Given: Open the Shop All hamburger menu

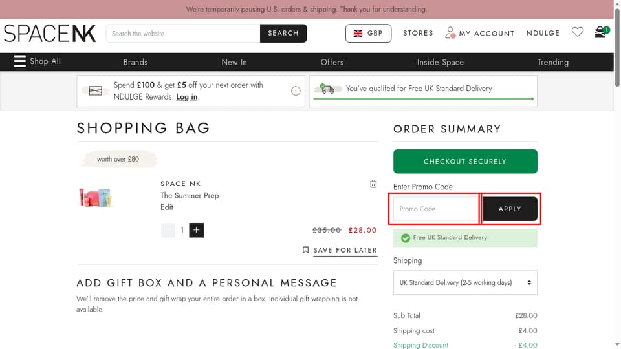Looking at the screenshot, I should (19, 61).
